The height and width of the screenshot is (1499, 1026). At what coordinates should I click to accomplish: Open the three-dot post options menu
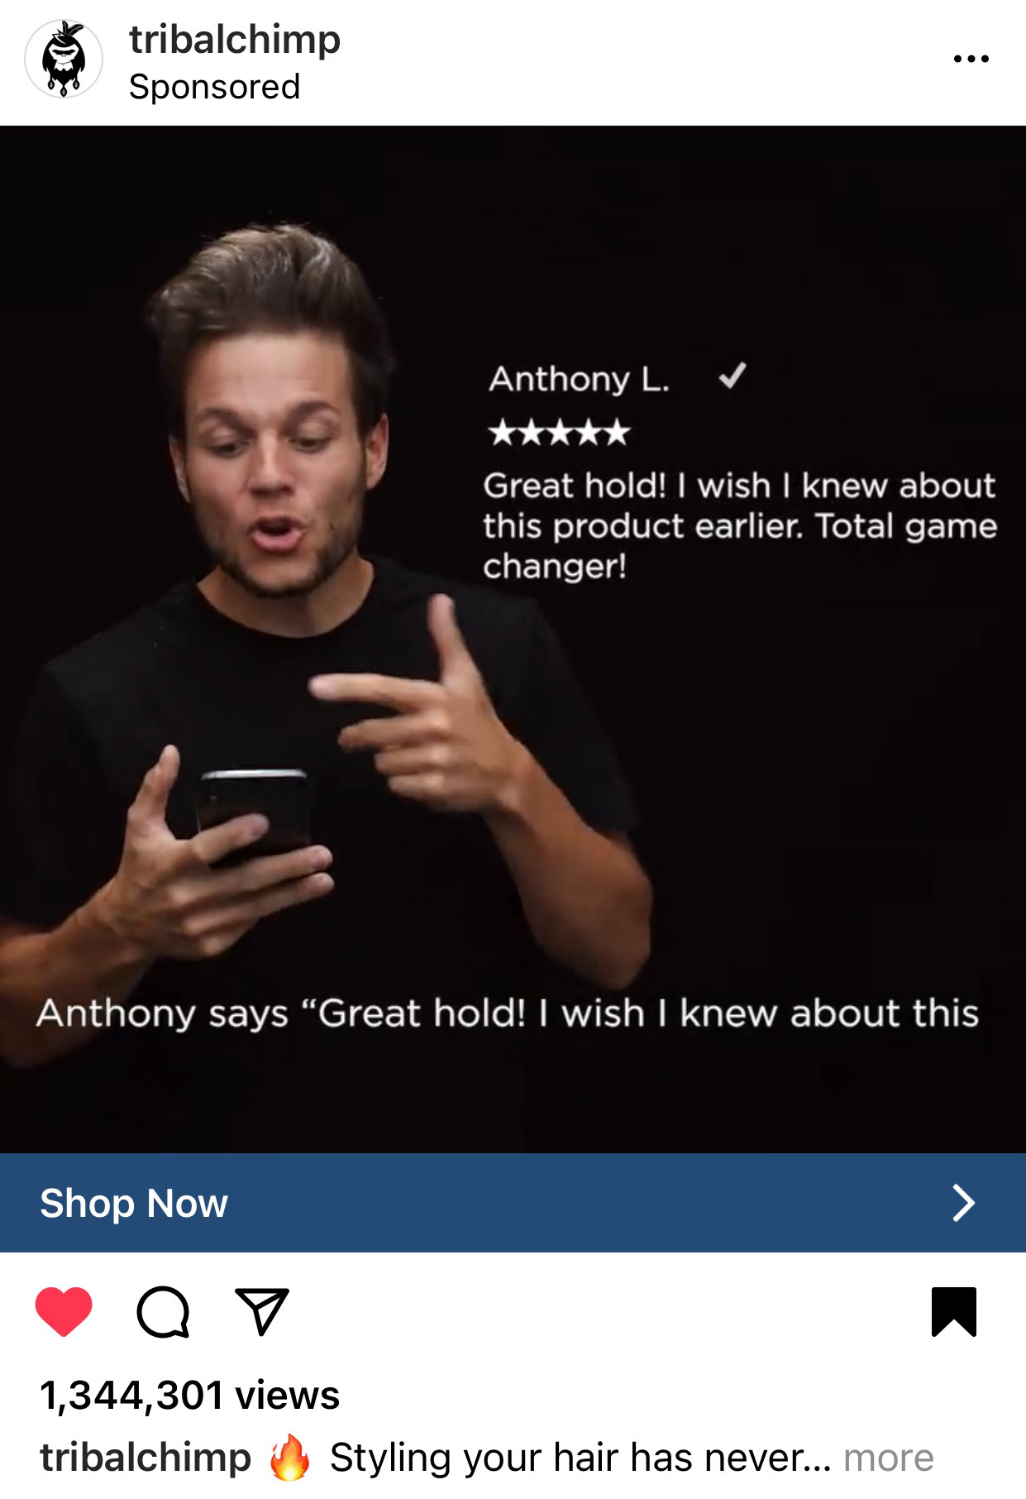pos(971,59)
